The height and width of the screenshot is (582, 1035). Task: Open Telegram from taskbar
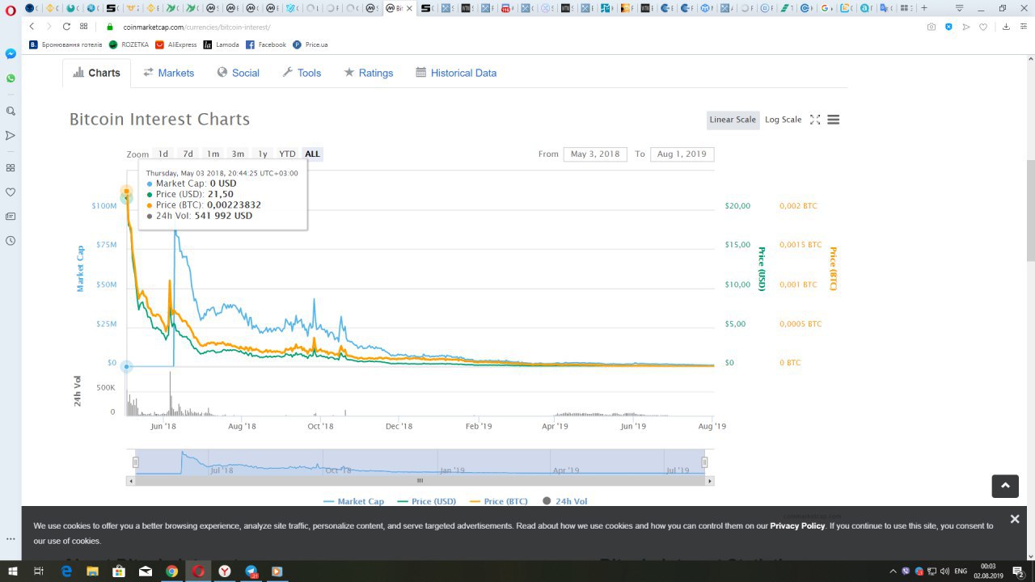click(251, 571)
